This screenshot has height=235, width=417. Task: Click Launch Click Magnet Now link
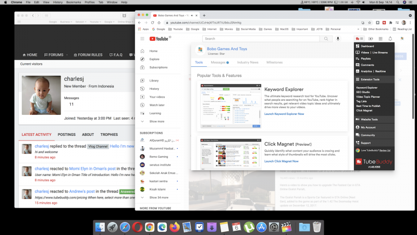[284, 161]
